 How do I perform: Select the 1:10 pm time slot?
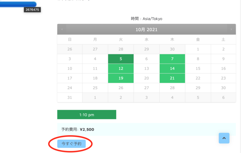(87, 115)
